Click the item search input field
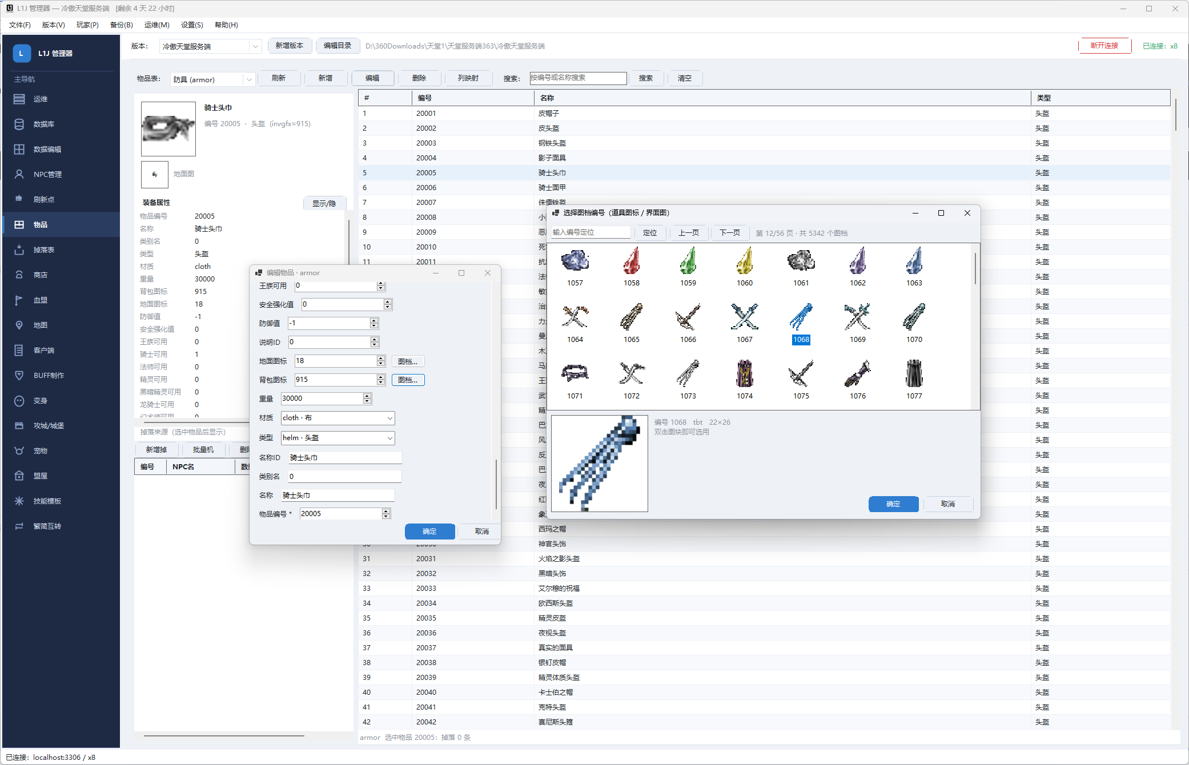This screenshot has width=1189, height=765. [x=578, y=78]
